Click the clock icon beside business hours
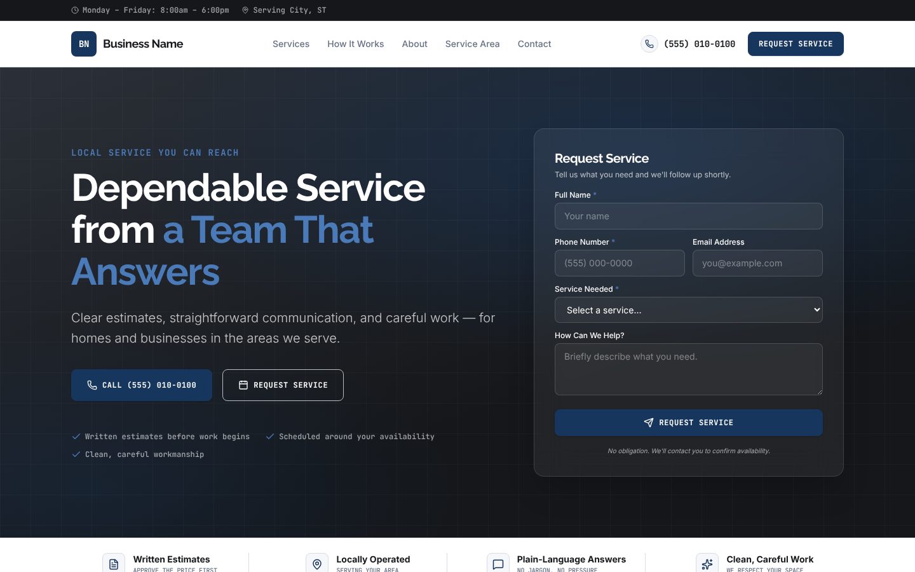This screenshot has width=915, height=572. point(75,10)
